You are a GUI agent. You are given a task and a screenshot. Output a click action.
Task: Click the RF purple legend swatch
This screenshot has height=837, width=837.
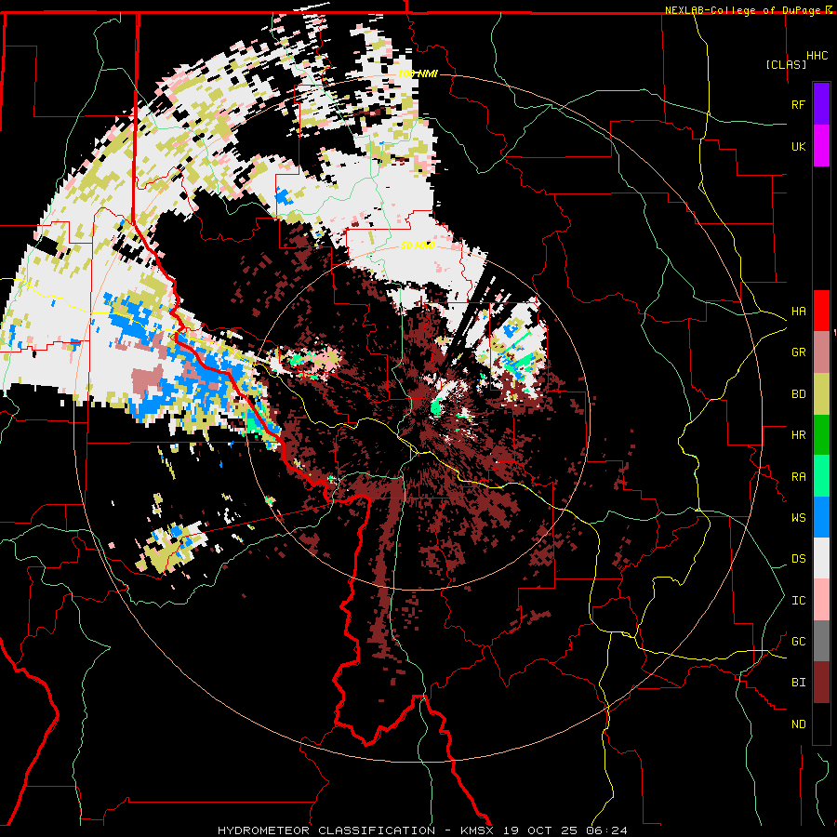[x=821, y=104]
